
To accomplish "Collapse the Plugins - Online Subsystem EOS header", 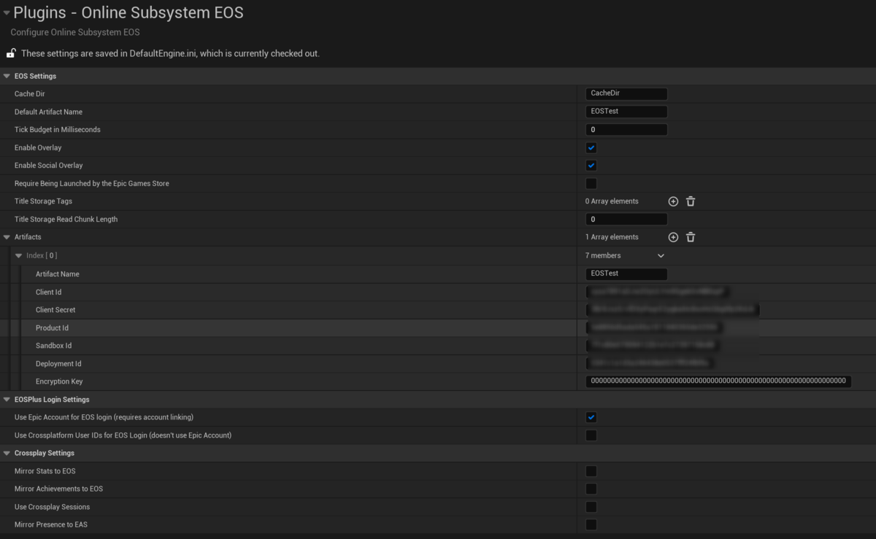I will pos(7,12).
